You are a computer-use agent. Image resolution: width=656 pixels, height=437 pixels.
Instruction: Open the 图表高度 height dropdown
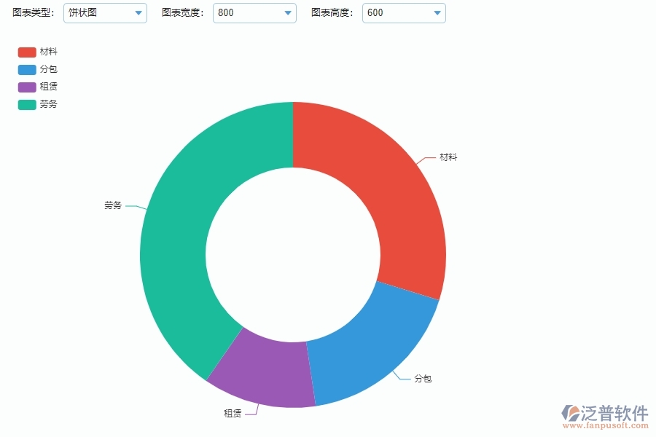(403, 12)
